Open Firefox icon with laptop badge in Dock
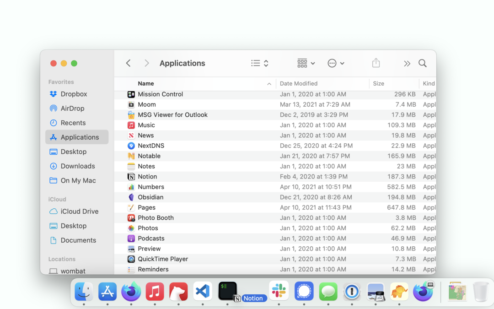The height and width of the screenshot is (309, 494). 423,291
